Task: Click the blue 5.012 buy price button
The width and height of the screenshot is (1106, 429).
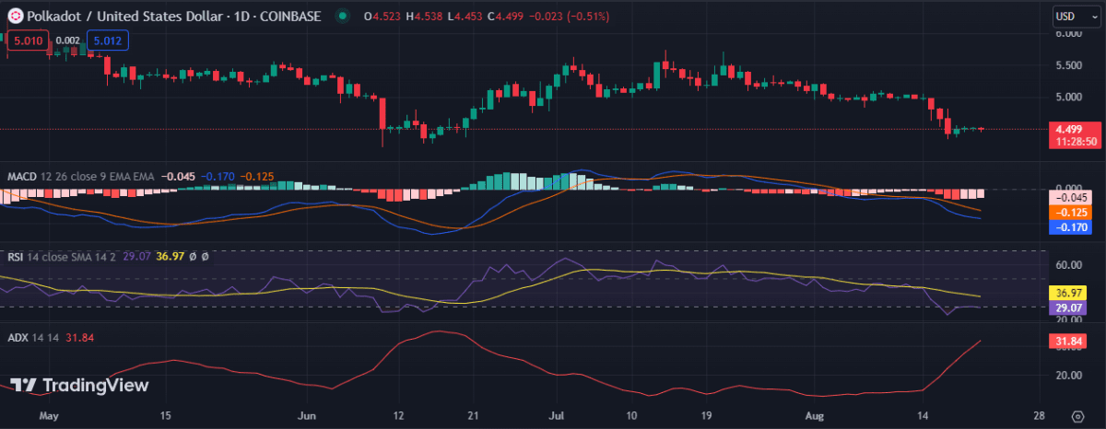Action: coord(108,41)
